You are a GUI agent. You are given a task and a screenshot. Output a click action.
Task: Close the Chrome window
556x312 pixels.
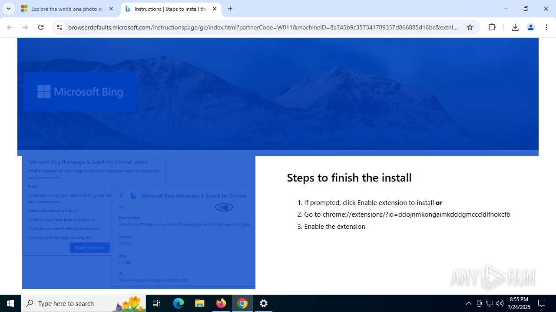546,9
